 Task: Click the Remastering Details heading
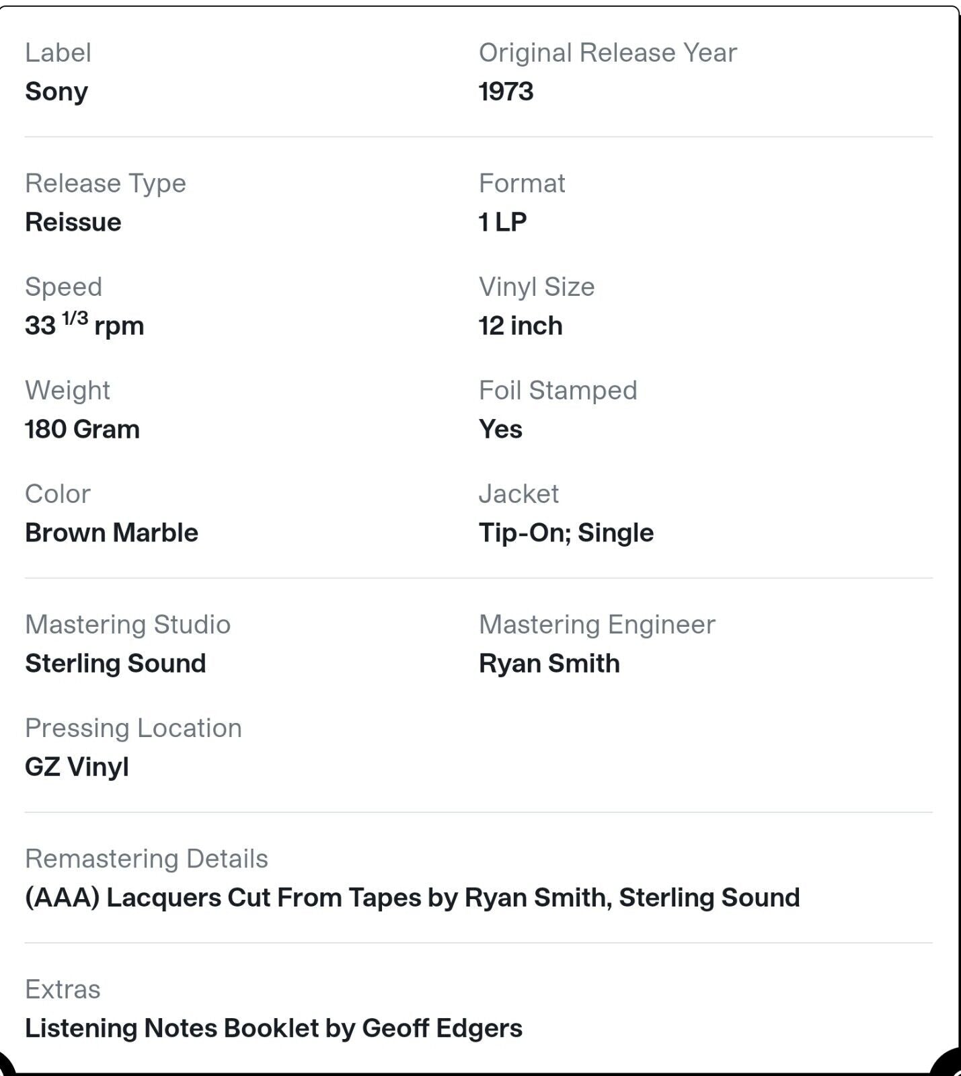click(147, 859)
